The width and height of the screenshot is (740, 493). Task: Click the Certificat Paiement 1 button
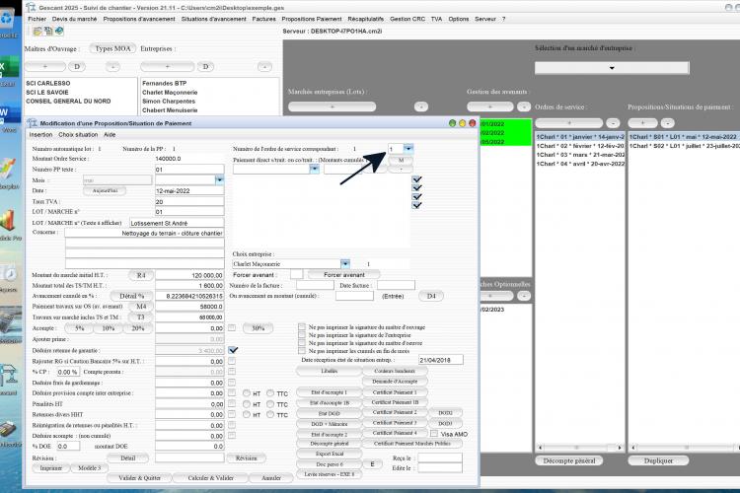click(395, 392)
